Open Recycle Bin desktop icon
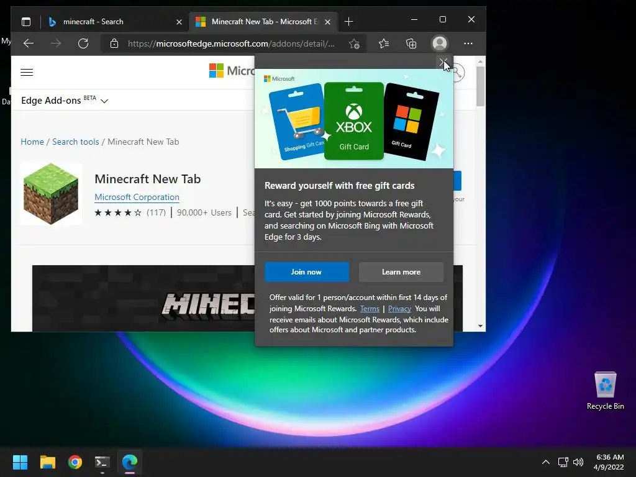This screenshot has width=636, height=477. (x=605, y=390)
